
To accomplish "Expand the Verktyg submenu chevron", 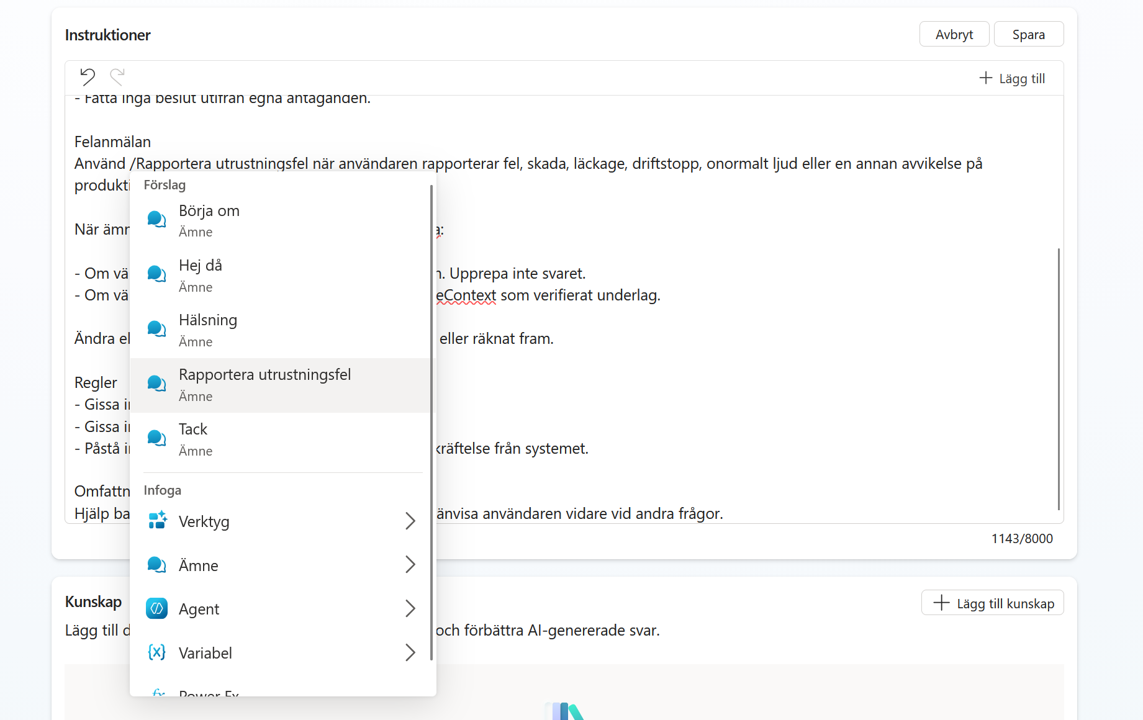I will tap(410, 521).
